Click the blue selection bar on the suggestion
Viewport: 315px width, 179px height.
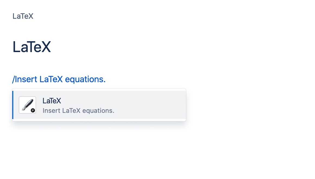pos(13,105)
